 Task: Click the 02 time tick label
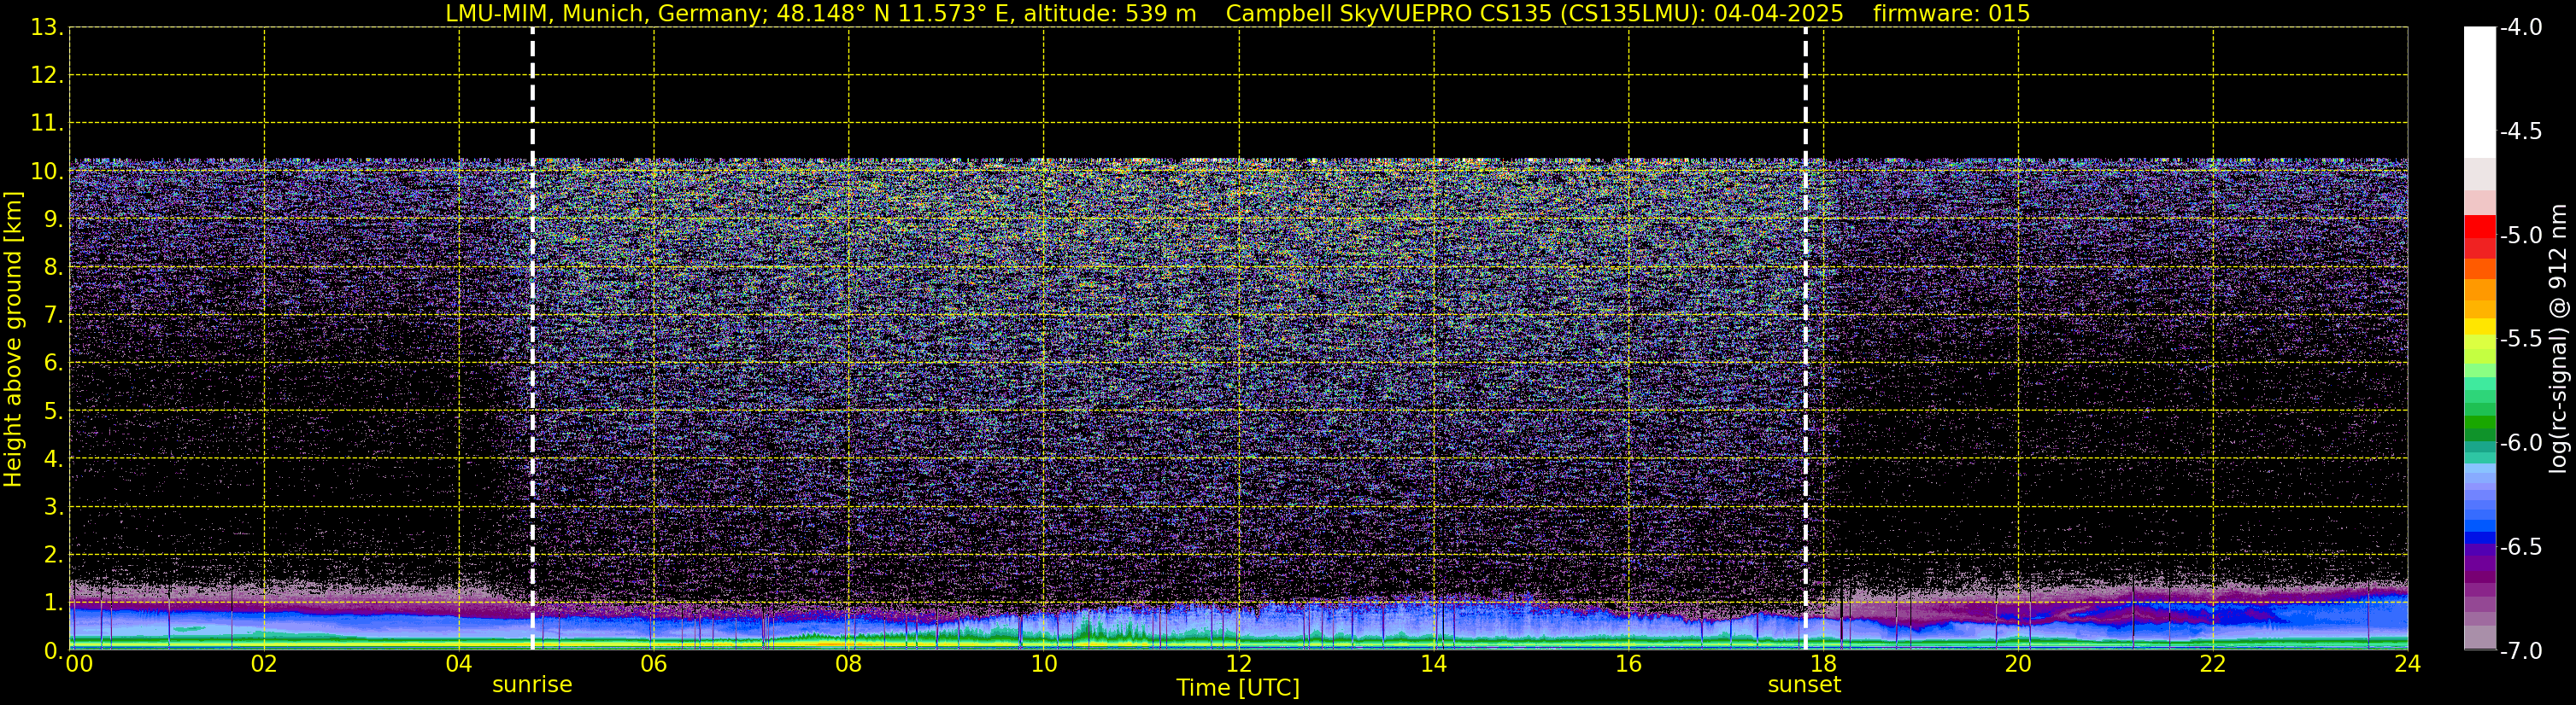264,664
